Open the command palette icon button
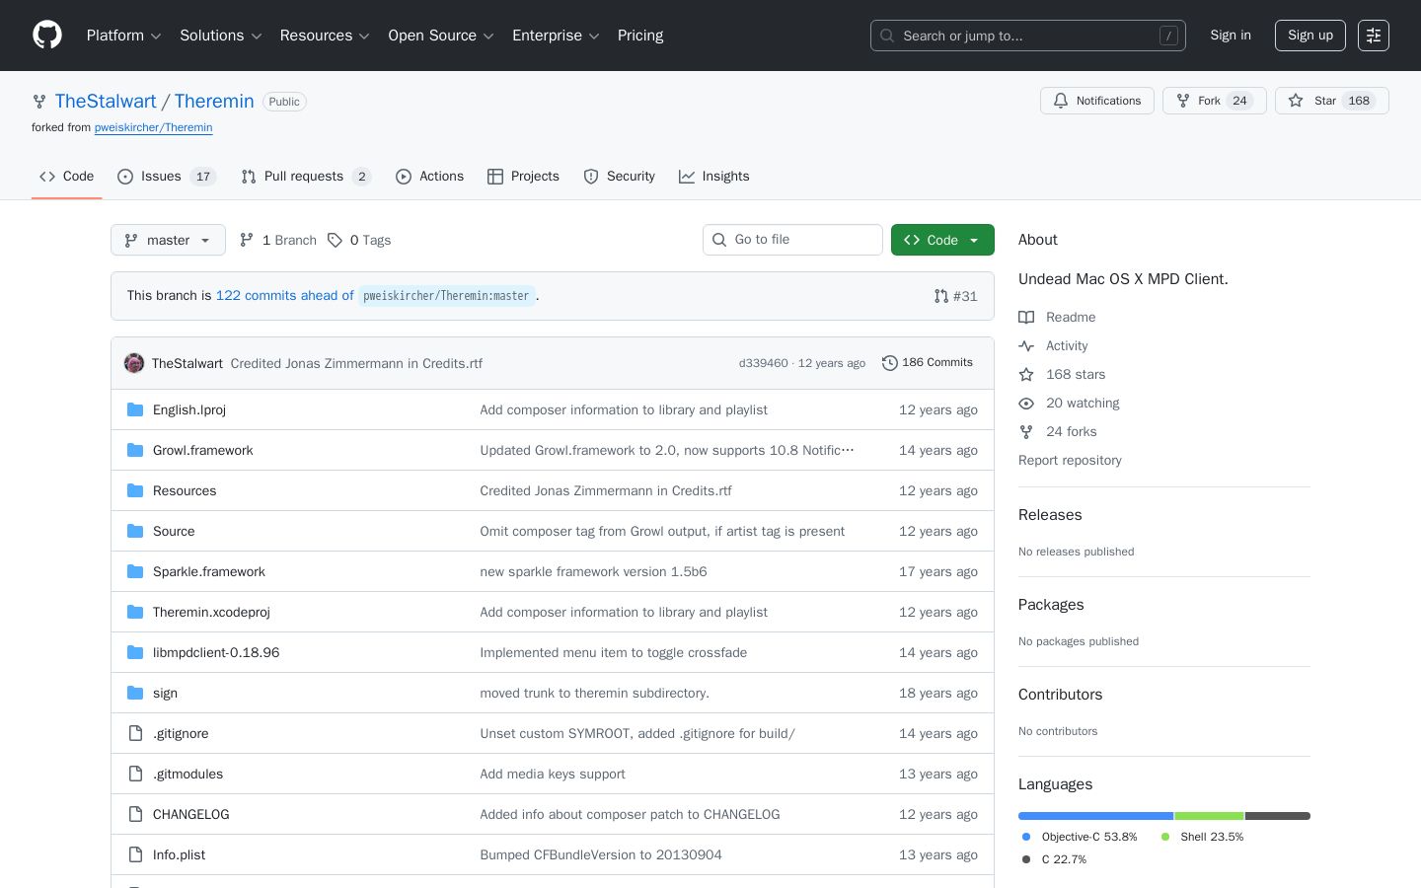 point(1374,36)
